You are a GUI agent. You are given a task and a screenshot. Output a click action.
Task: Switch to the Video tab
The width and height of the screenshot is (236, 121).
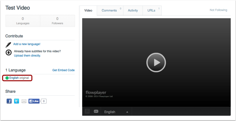[x=88, y=10]
